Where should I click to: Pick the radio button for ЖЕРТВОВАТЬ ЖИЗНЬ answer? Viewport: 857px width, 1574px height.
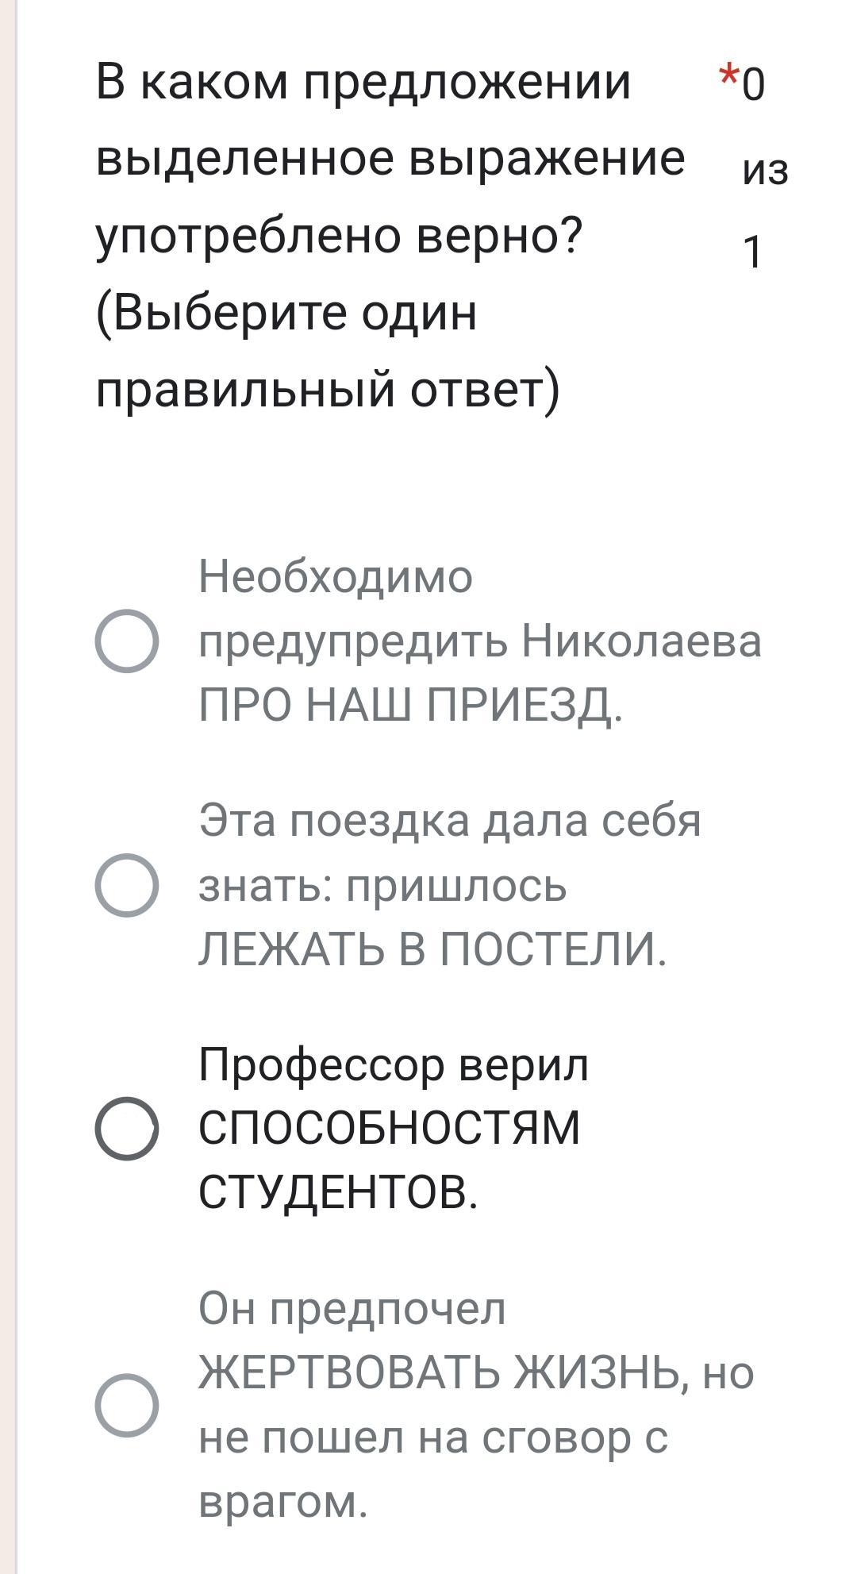click(x=125, y=1405)
